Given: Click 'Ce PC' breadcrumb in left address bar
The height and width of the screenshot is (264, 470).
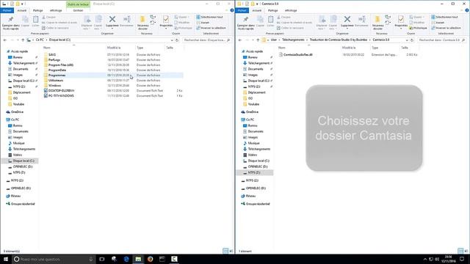Looking at the screenshot, I should coord(40,40).
